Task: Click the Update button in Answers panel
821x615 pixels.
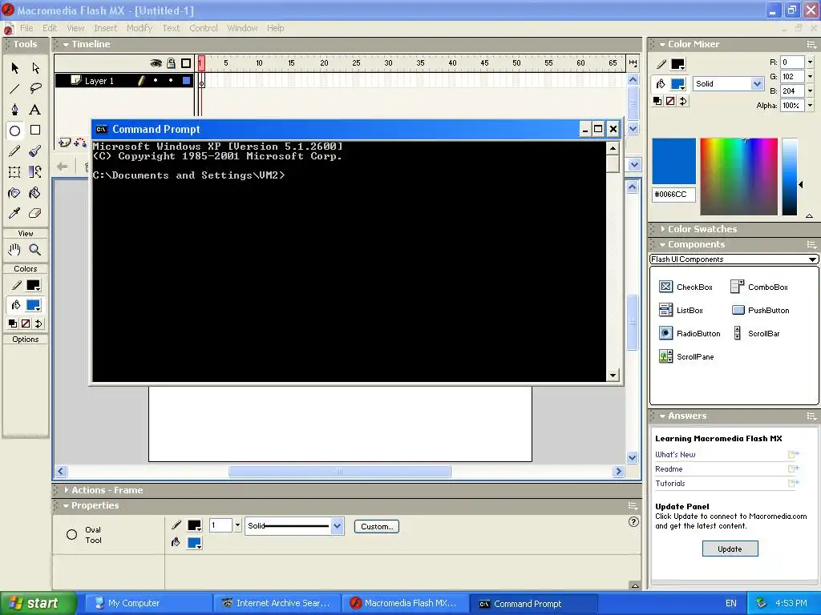Action: coord(730,549)
